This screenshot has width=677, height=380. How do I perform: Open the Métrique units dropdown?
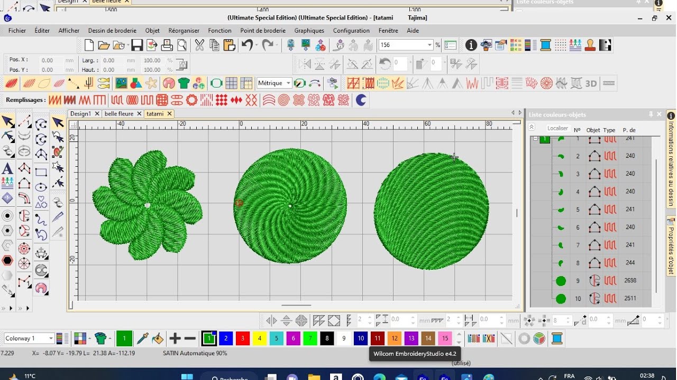(288, 83)
